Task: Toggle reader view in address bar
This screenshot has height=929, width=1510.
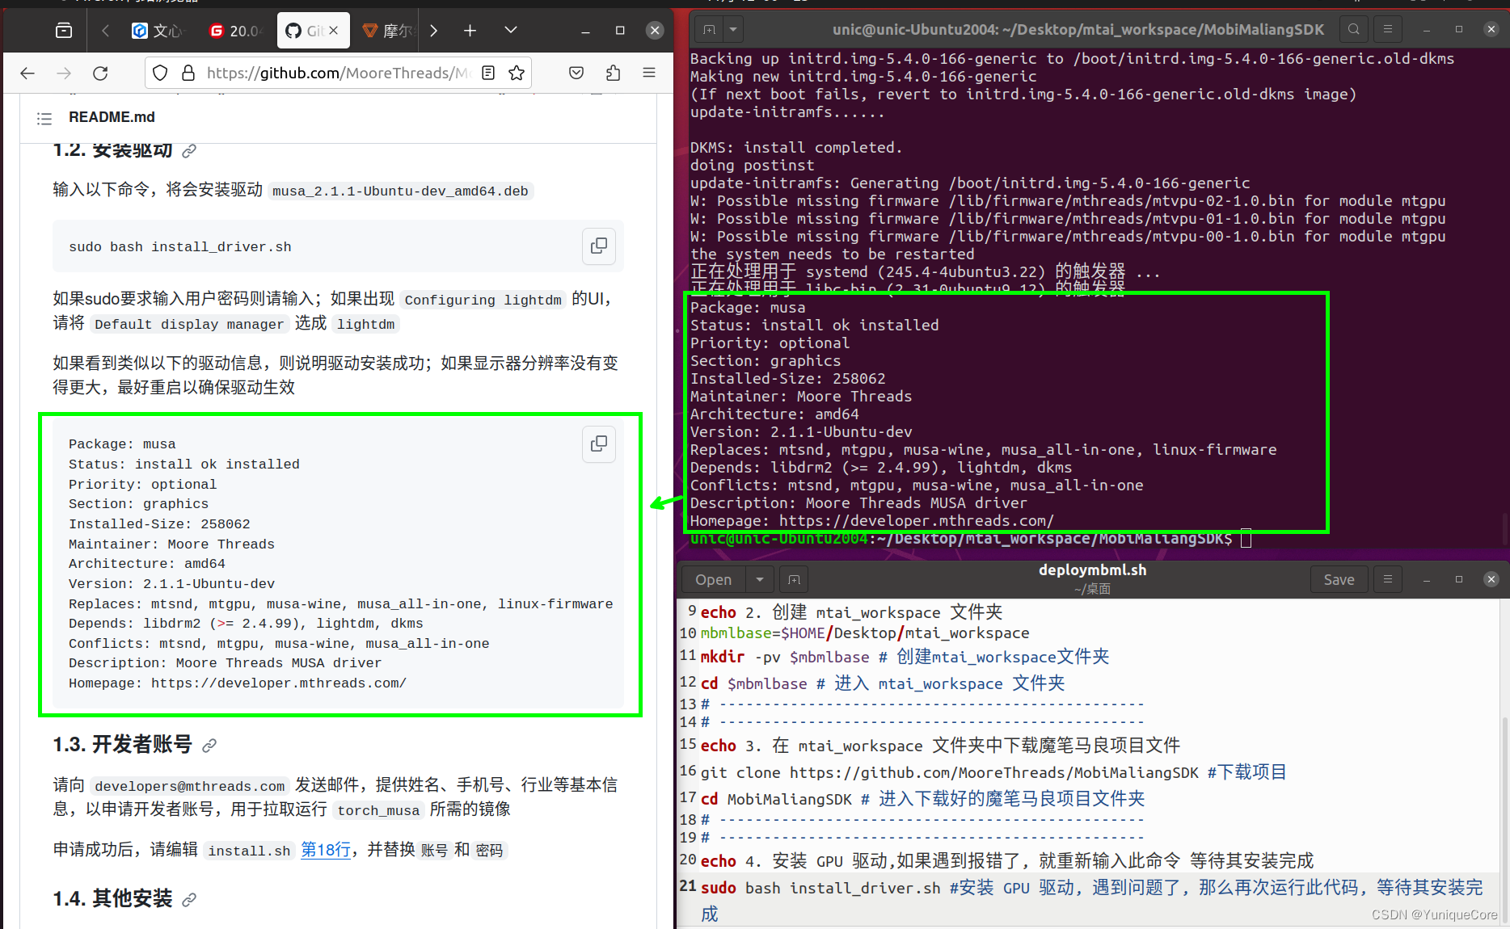Action: pyautogui.click(x=488, y=74)
